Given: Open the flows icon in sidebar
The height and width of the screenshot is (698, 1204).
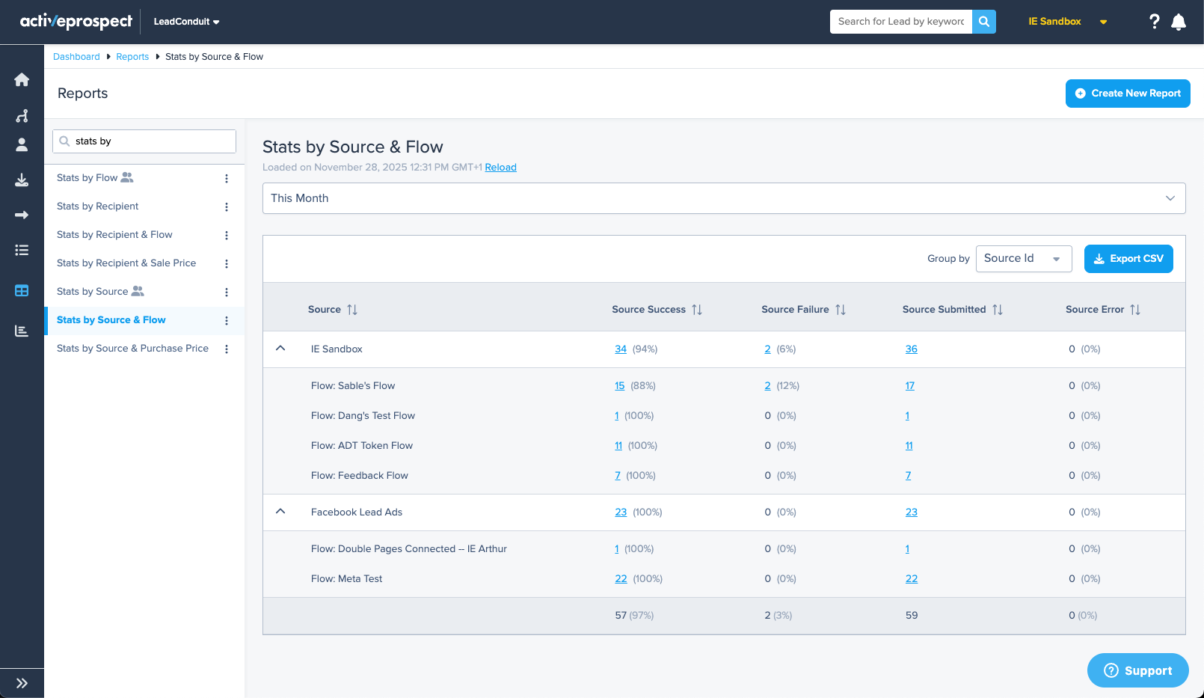Looking at the screenshot, I should point(22,116).
